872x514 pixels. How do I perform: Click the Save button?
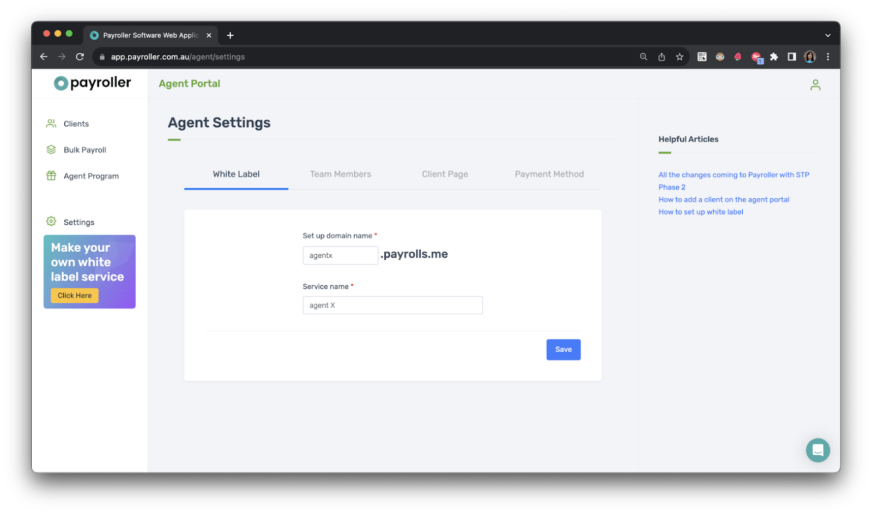[x=564, y=350]
